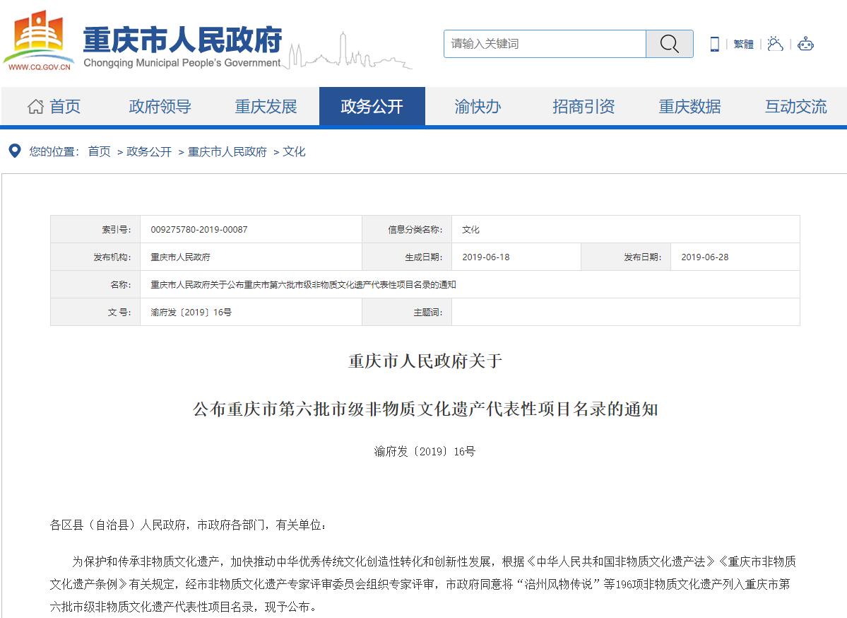The height and width of the screenshot is (618, 847).
Task: Click salutation line 各区县（自治县）人民政府
Action: tap(188, 525)
